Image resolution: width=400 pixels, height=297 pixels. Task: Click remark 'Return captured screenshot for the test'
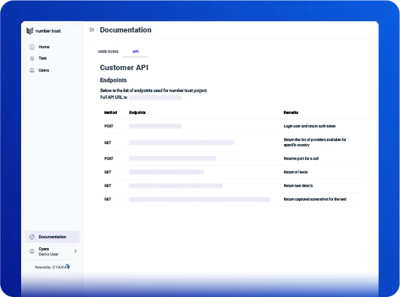point(315,199)
